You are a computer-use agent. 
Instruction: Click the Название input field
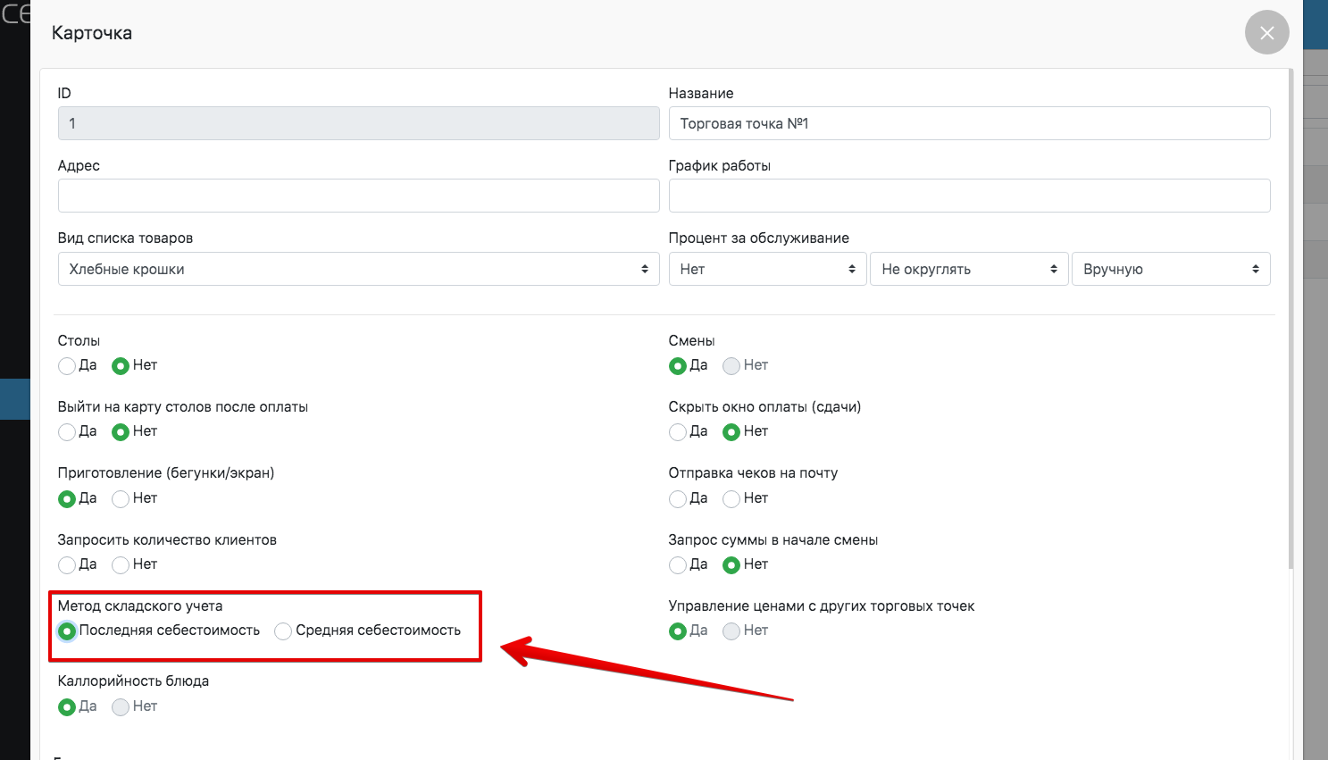[969, 123]
